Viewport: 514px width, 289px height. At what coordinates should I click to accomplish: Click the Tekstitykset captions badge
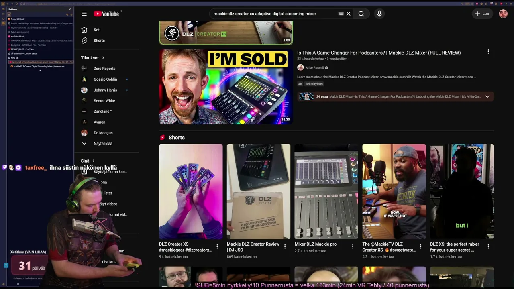[314, 84]
